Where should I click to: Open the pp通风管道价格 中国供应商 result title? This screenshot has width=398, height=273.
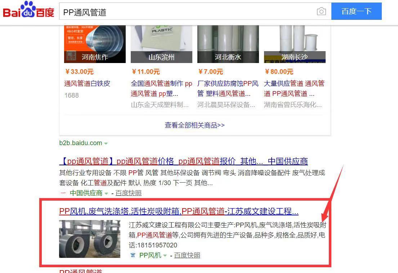click(x=184, y=161)
